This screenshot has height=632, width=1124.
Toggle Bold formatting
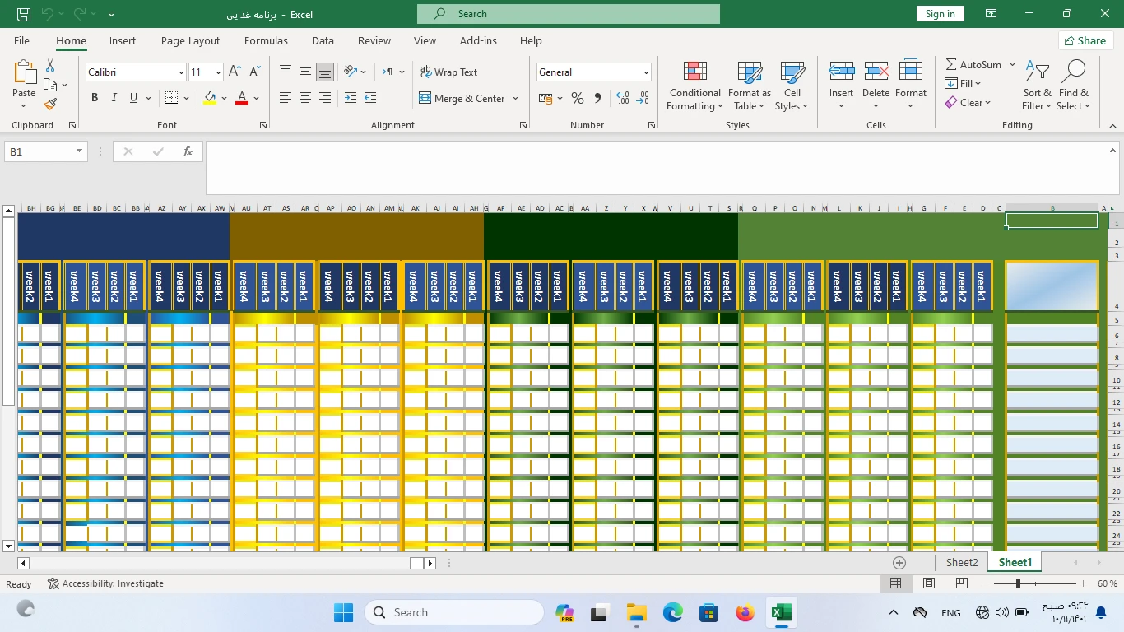[x=95, y=98]
